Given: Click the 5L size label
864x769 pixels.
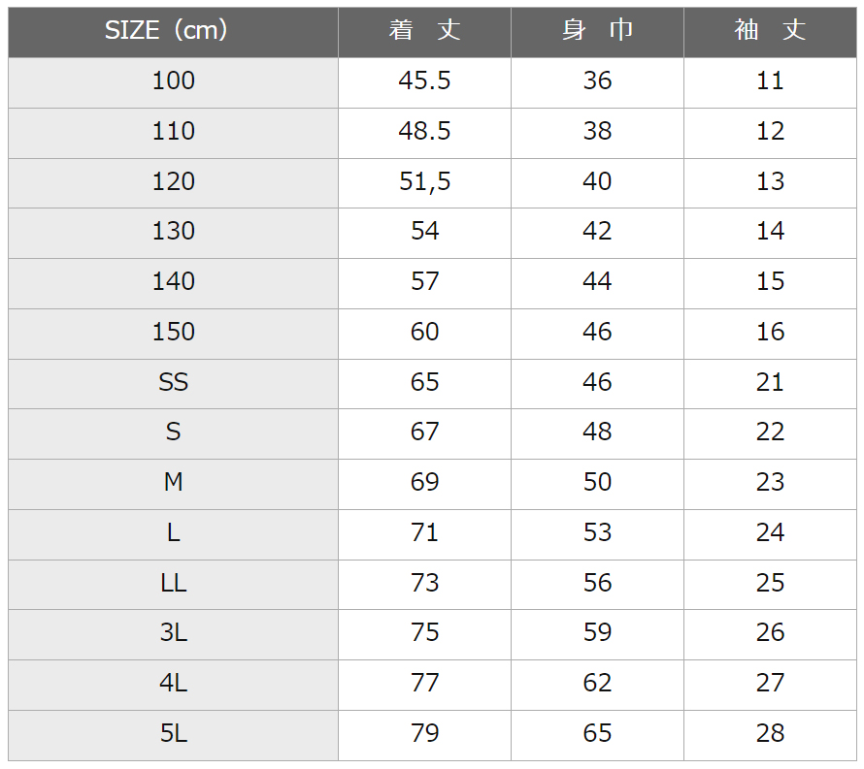Looking at the screenshot, I should [173, 735].
